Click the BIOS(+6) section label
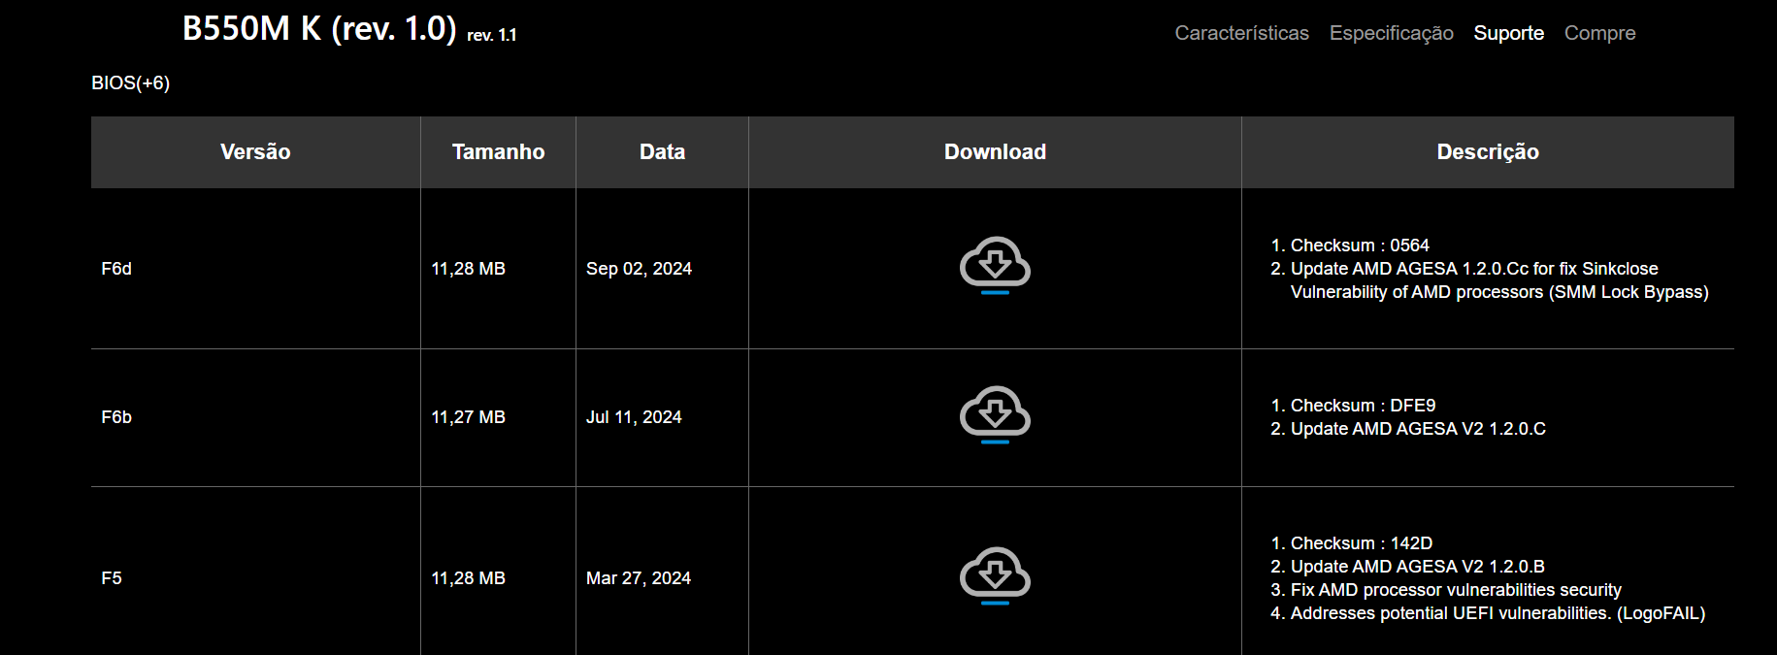The image size is (1777, 655). pos(130,82)
